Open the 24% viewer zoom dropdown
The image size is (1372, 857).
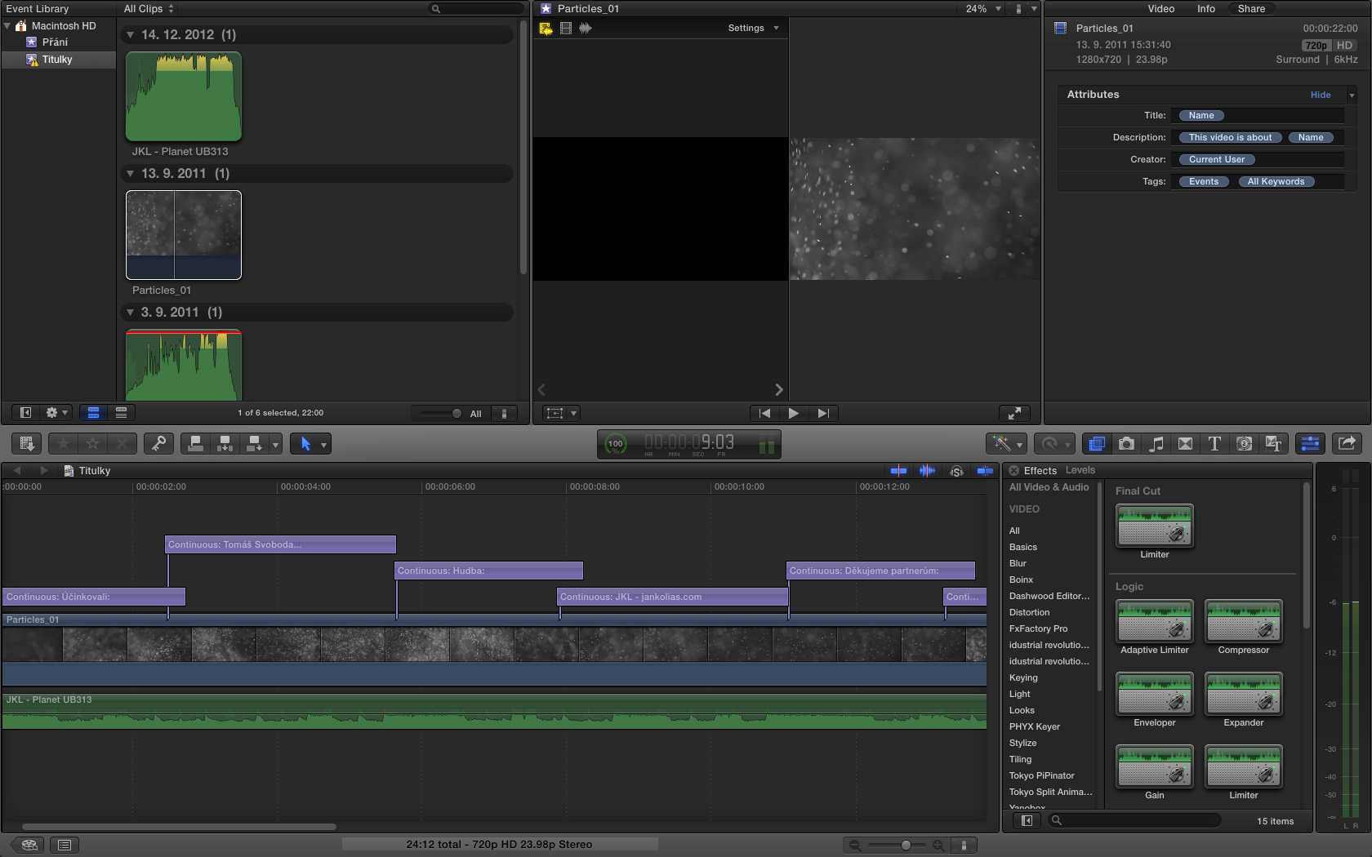983,8
